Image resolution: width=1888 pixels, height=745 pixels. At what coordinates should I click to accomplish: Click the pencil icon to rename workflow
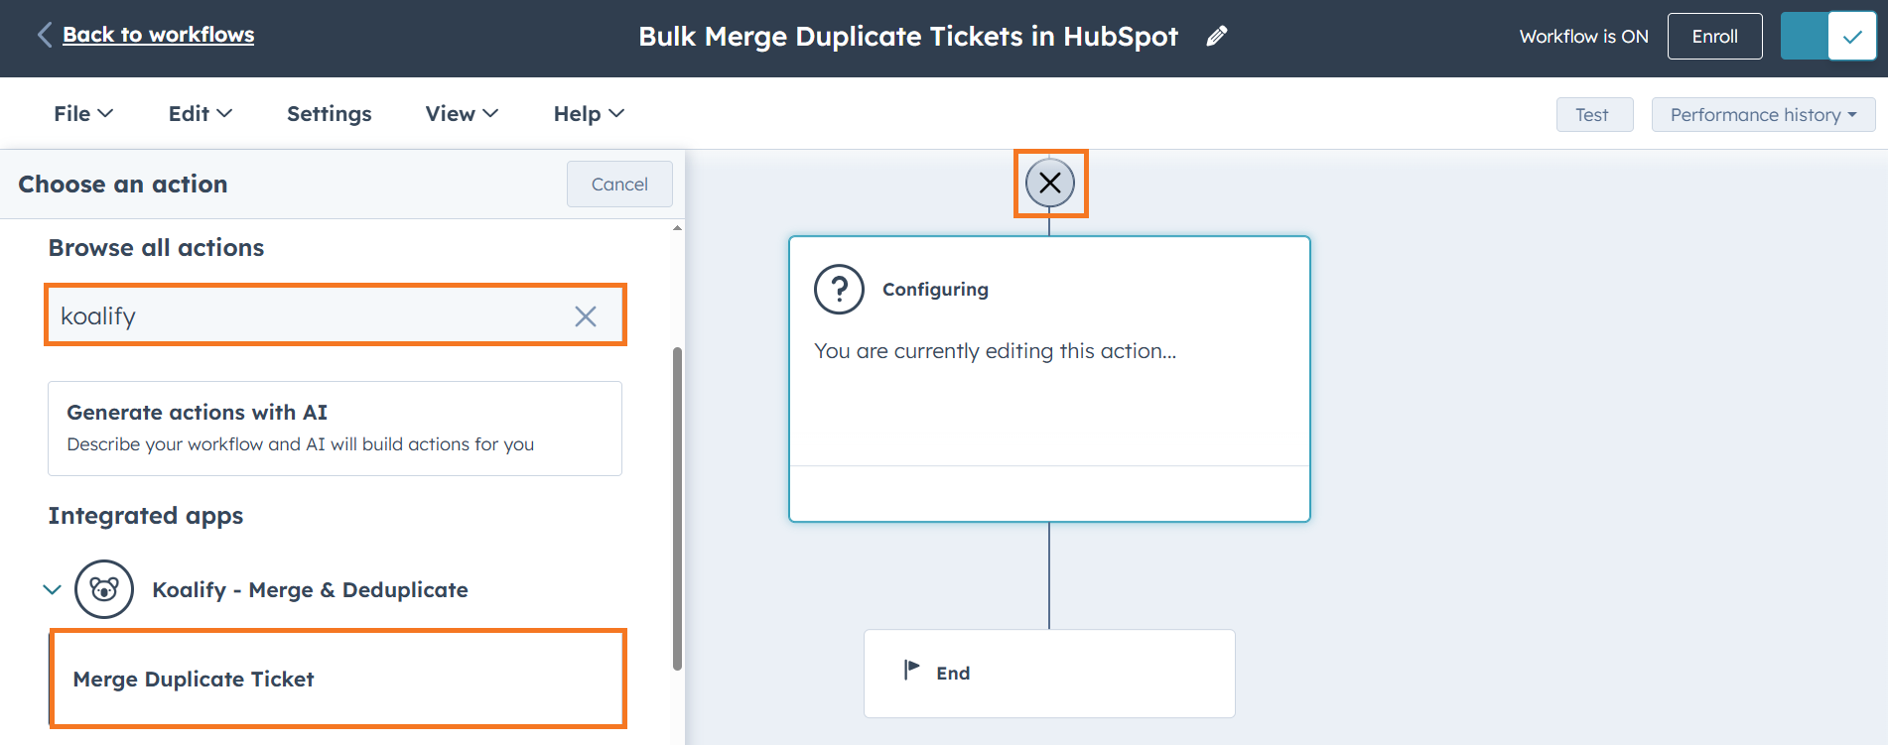pos(1217,36)
